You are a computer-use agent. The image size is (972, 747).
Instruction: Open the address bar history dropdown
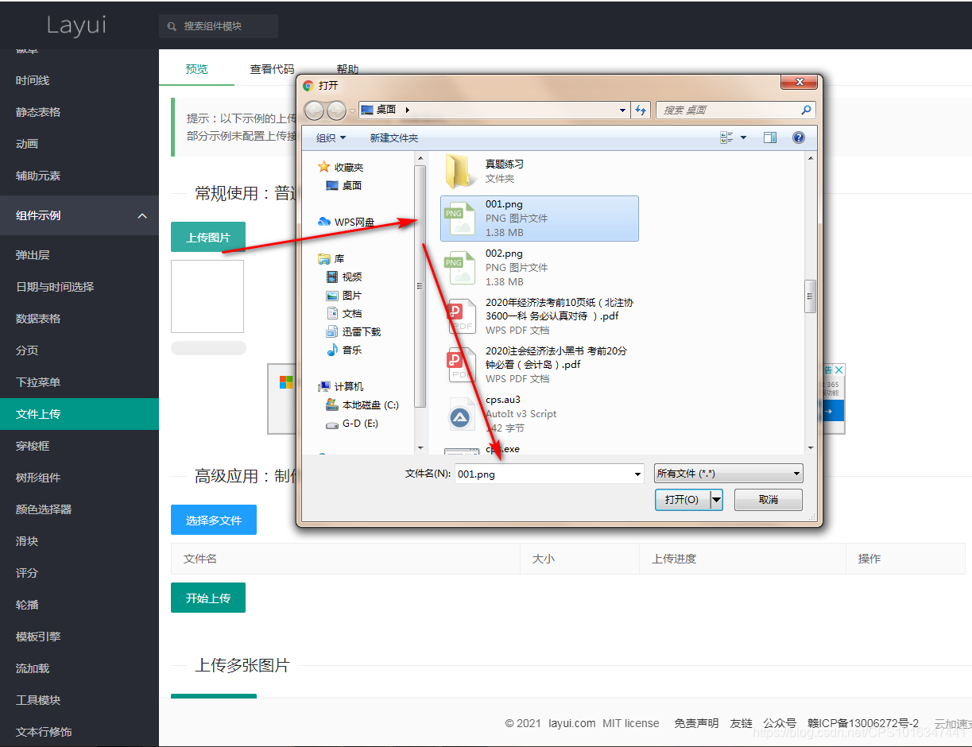622,110
